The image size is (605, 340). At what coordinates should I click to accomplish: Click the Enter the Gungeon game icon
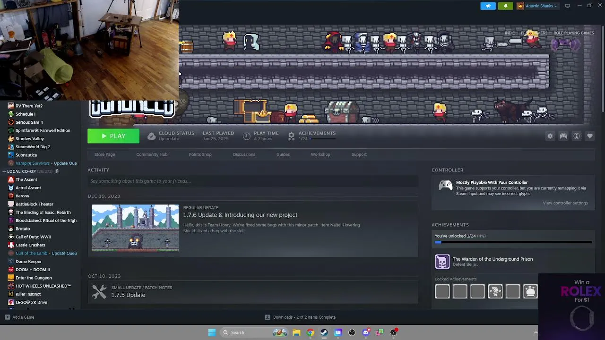pos(11,278)
